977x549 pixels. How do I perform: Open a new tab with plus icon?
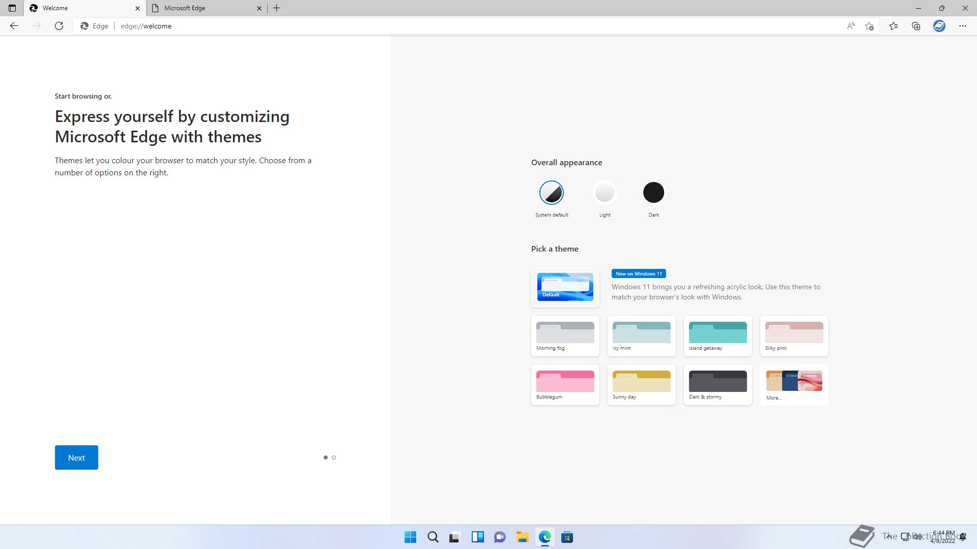(277, 8)
